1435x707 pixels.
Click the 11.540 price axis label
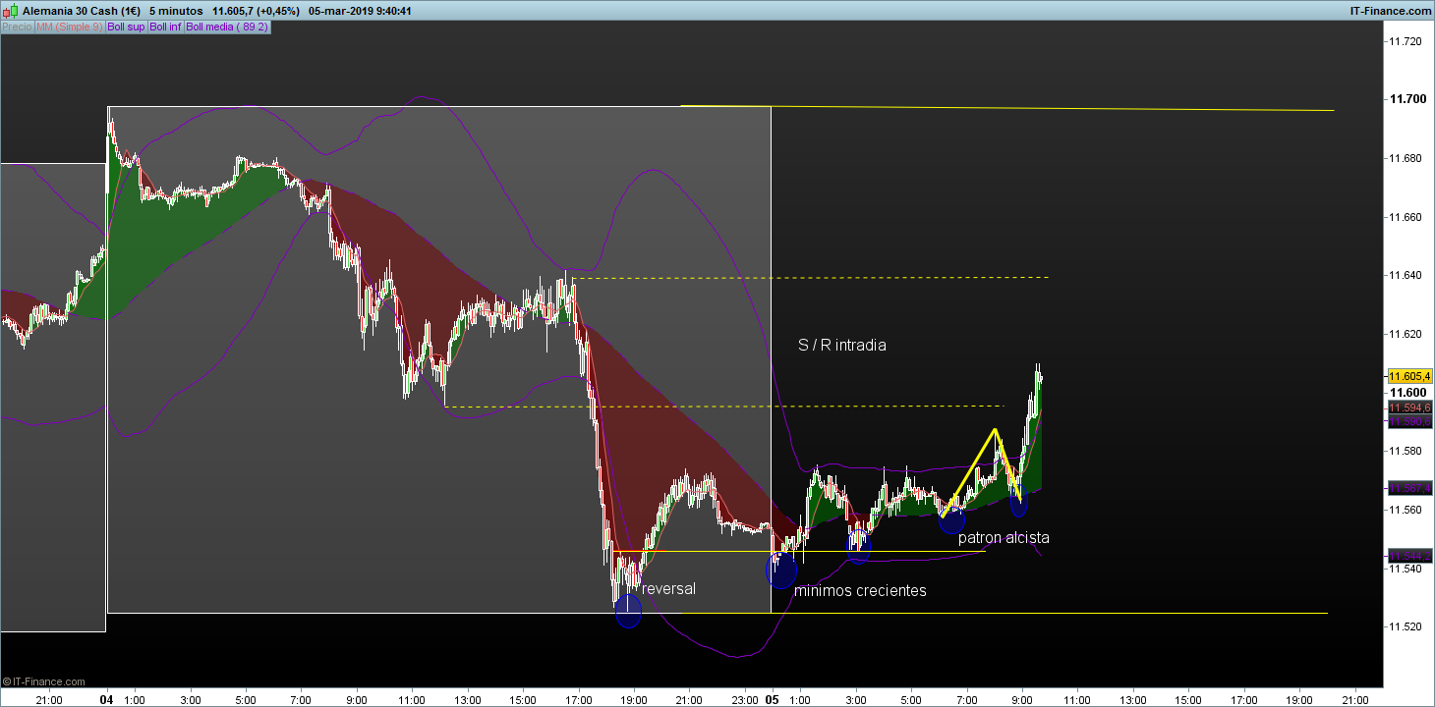point(1405,568)
